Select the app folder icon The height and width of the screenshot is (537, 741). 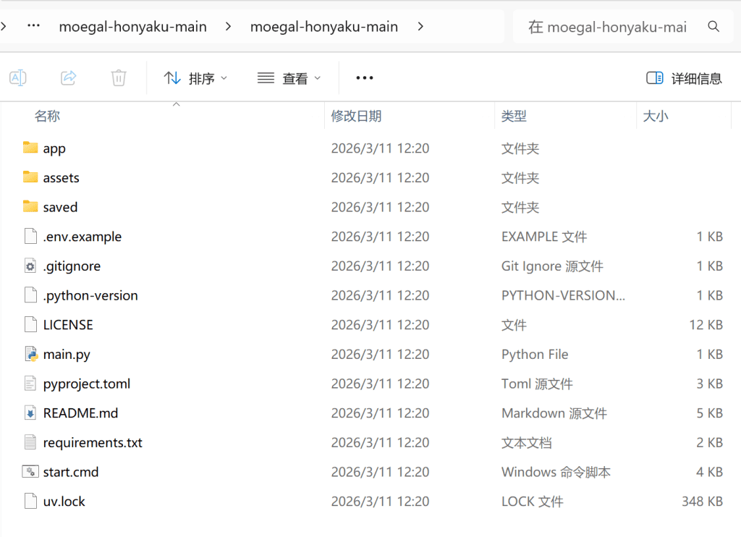click(x=30, y=148)
